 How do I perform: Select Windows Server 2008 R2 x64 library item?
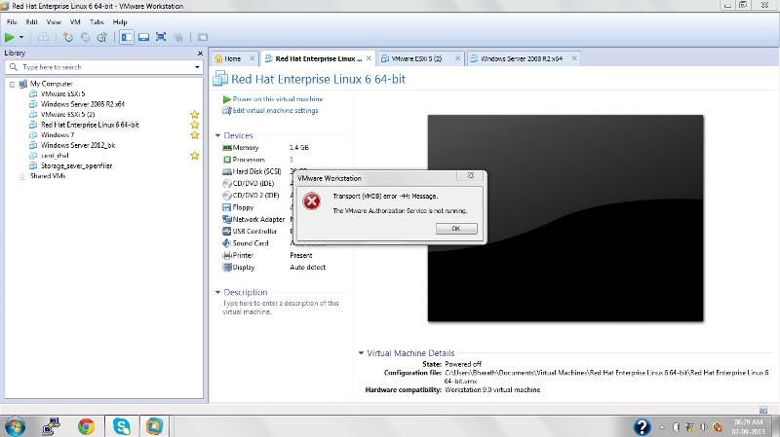coord(83,104)
